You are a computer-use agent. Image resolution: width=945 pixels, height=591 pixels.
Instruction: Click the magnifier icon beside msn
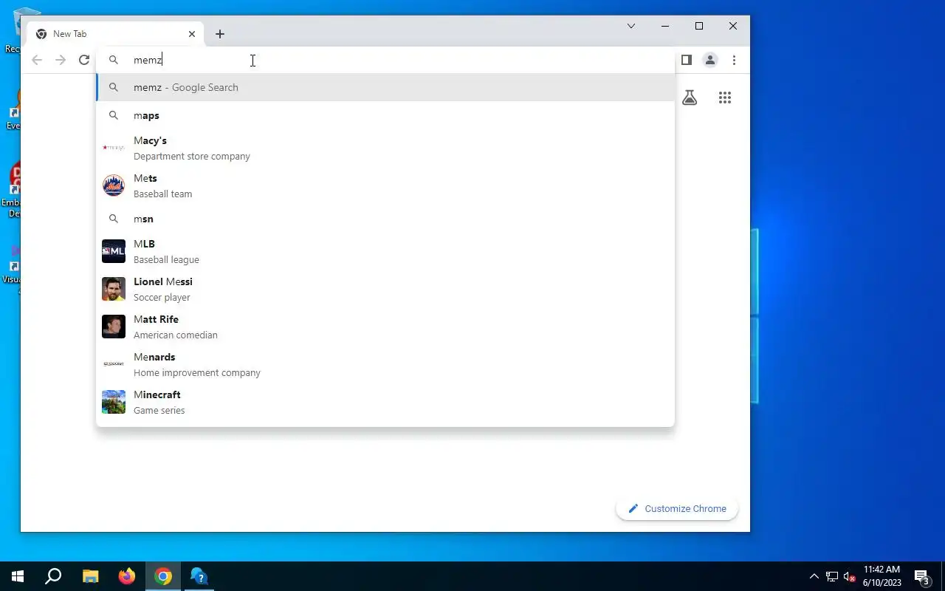(x=114, y=219)
